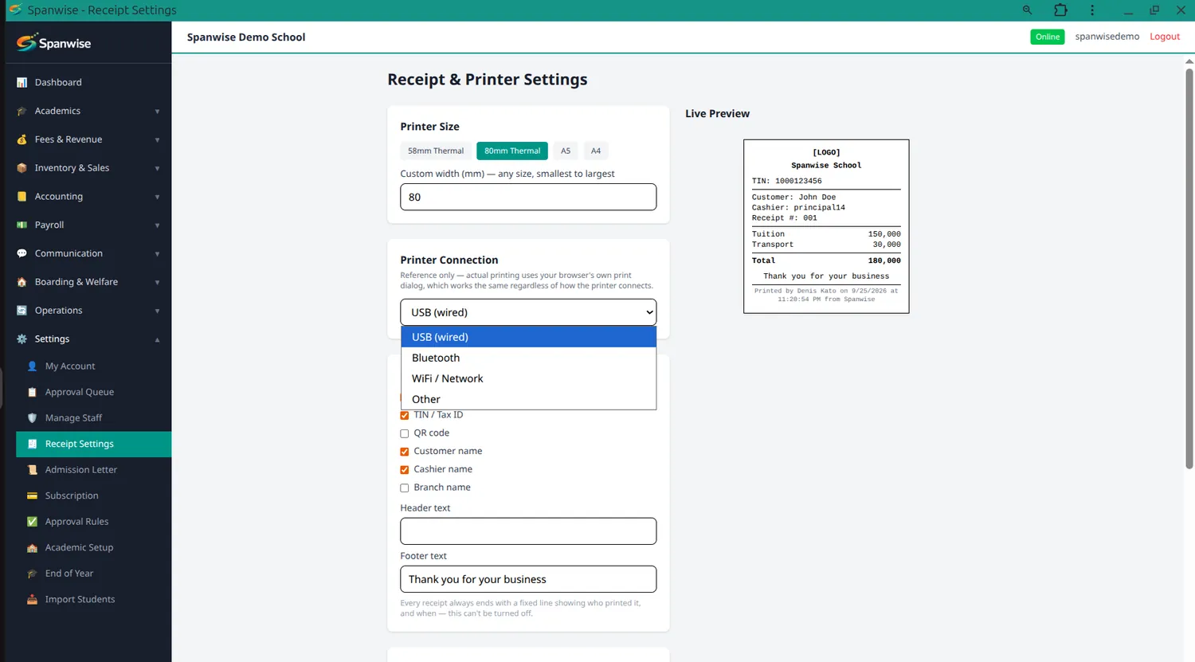Click the Operations checklist icon

point(22,311)
